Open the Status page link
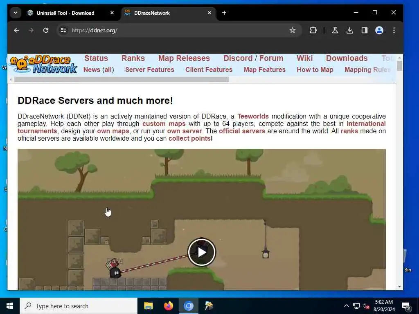Viewport: 419px width, 314px height. [96, 58]
